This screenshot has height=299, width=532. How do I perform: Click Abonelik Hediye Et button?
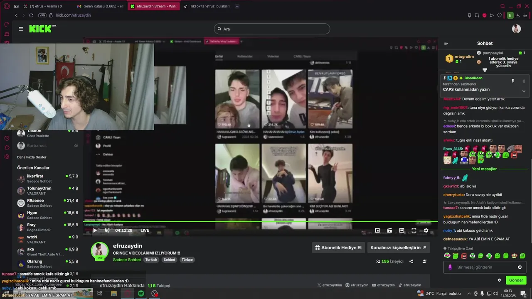coord(338,248)
